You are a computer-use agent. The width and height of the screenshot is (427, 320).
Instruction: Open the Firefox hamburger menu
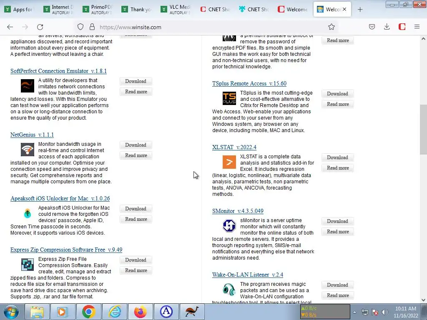(x=417, y=27)
